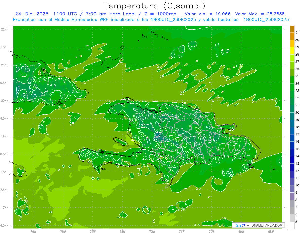This screenshot has width=304, height=235.
Task: Click the 1800UTC_25DIC2025 valid-until time text
Action: pyautogui.click(x=266, y=20)
